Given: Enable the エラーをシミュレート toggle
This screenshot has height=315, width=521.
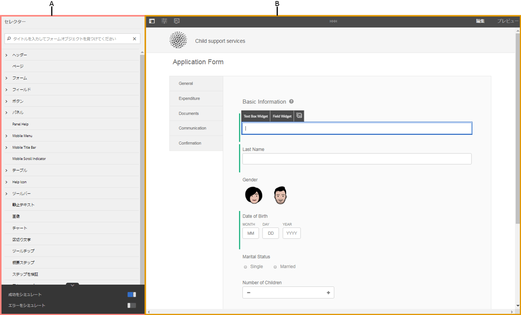Looking at the screenshot, I should point(131,305).
